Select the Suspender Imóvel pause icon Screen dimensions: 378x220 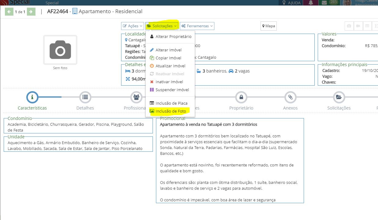(x=152, y=90)
